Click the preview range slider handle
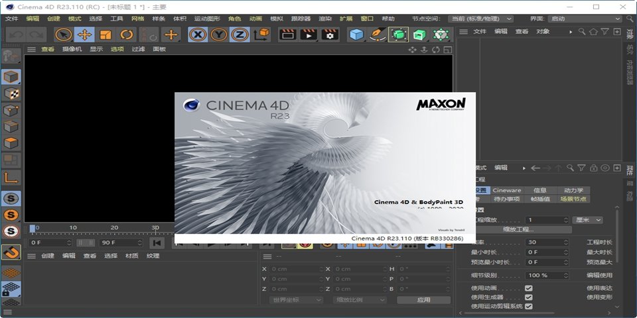This screenshot has height=318, width=637. tap(86, 243)
